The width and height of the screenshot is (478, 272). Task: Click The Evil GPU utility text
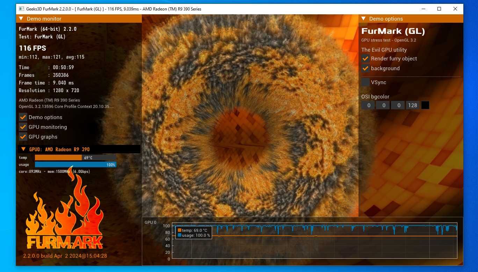[384, 50]
